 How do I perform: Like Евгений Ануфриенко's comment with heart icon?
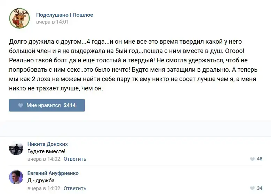[252, 188]
